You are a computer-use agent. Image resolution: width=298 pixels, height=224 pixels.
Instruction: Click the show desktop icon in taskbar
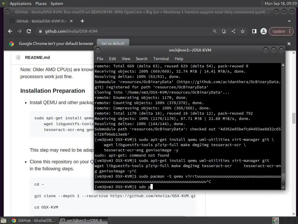point(3,220)
